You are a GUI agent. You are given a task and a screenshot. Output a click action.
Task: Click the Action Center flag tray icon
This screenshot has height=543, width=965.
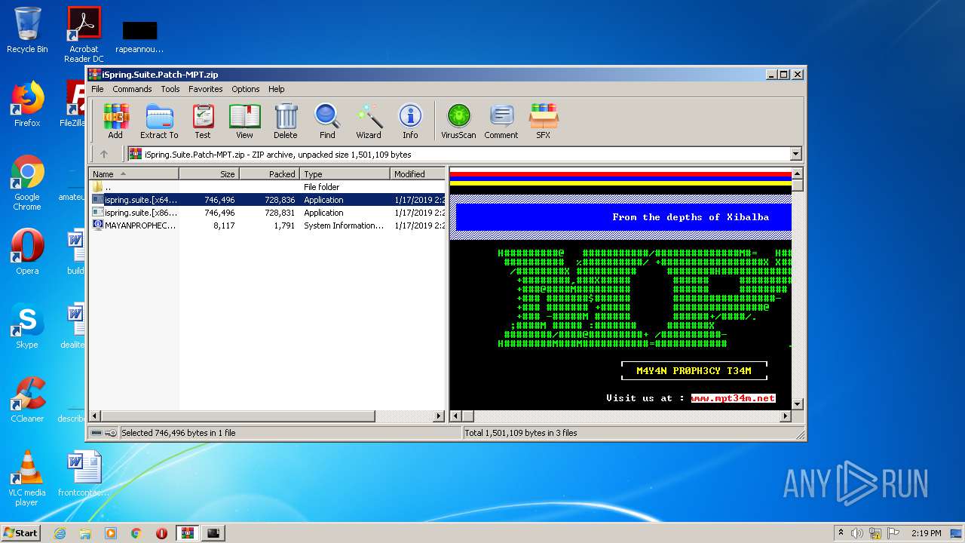tap(893, 533)
